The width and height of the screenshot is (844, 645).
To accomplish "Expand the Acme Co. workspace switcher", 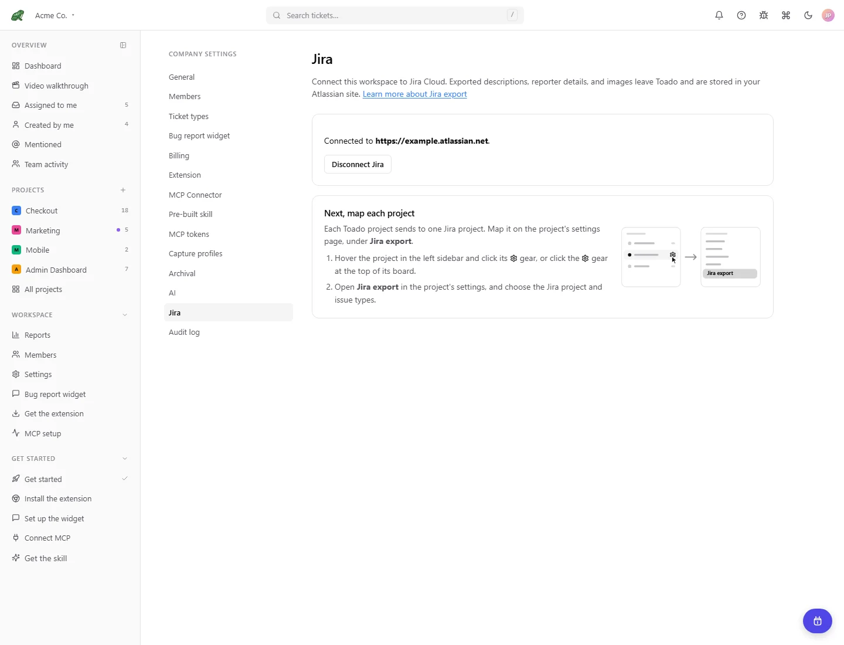I will [55, 16].
